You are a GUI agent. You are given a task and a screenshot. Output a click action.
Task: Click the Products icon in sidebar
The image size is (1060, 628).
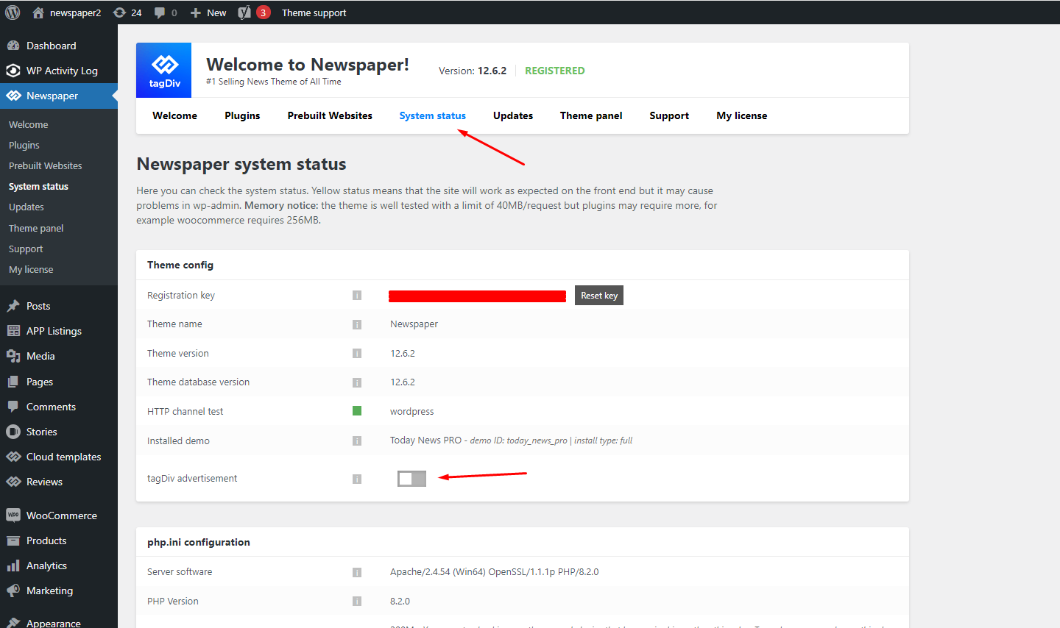pyautogui.click(x=13, y=540)
